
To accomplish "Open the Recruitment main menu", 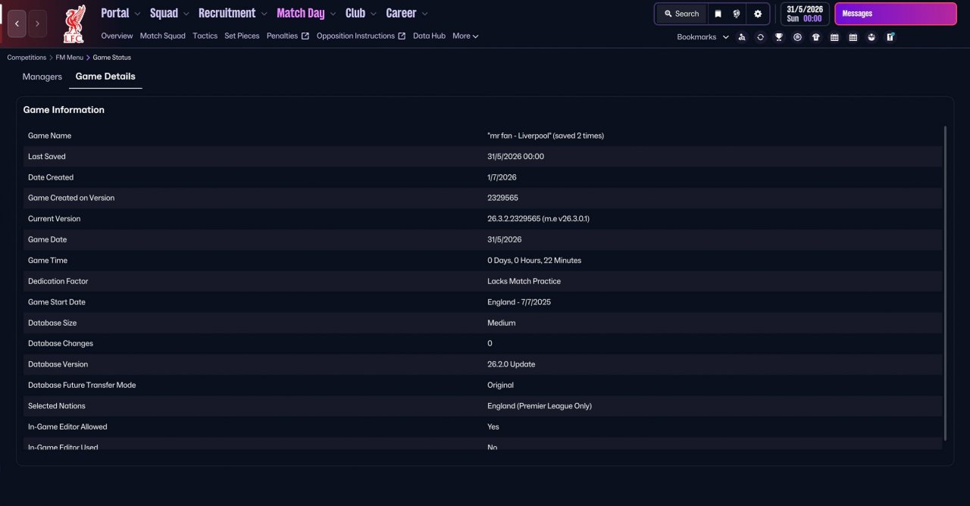I will point(227,13).
